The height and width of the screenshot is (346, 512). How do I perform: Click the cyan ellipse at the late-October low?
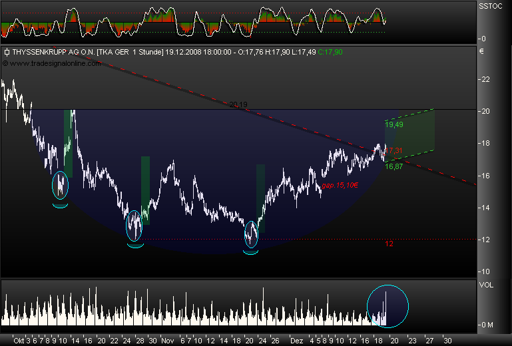click(134, 225)
